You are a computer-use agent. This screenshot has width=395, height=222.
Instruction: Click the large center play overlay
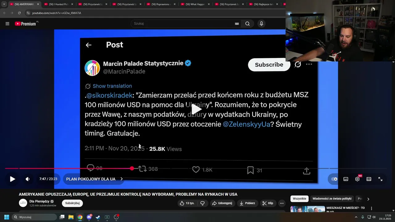[197, 109]
